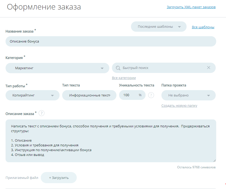This screenshot has height=190, width=226.
Task: Open the Копирайтинг work type dropdown
Action: pos(33,95)
